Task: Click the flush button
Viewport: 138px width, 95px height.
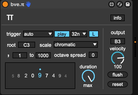Action: pos(117,75)
